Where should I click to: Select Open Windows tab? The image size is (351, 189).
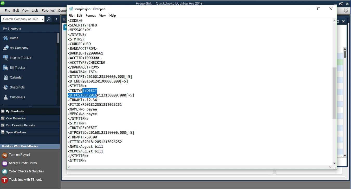point(30,132)
